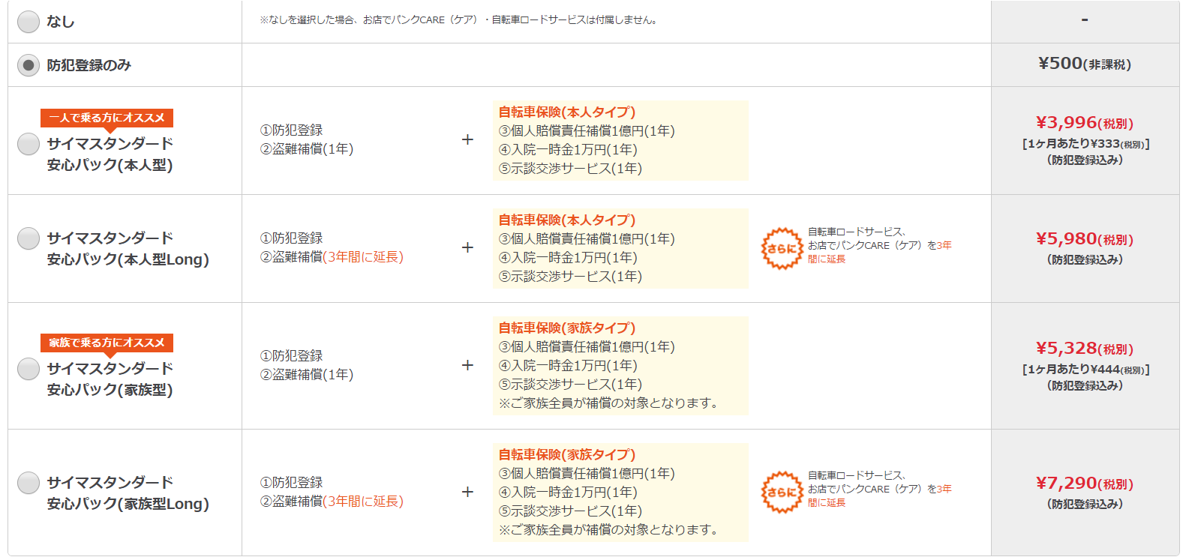Choose 安心パック(家族型) radio button
Screen dimensions: 1186x560
[x=29, y=368]
